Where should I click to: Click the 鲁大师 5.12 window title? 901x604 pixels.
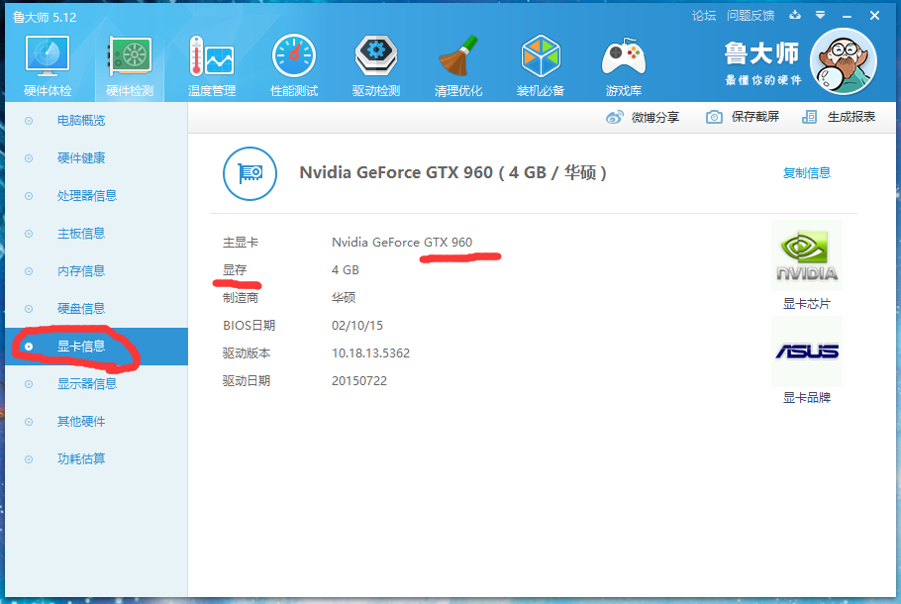[x=45, y=17]
